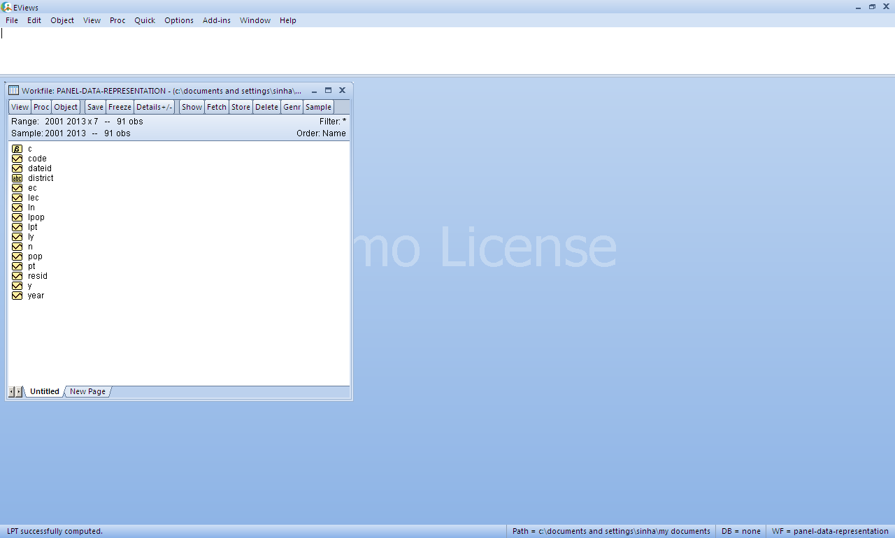Viewport: 895px width, 538px height.
Task: Click the workfile window grid icon
Action: click(13, 90)
